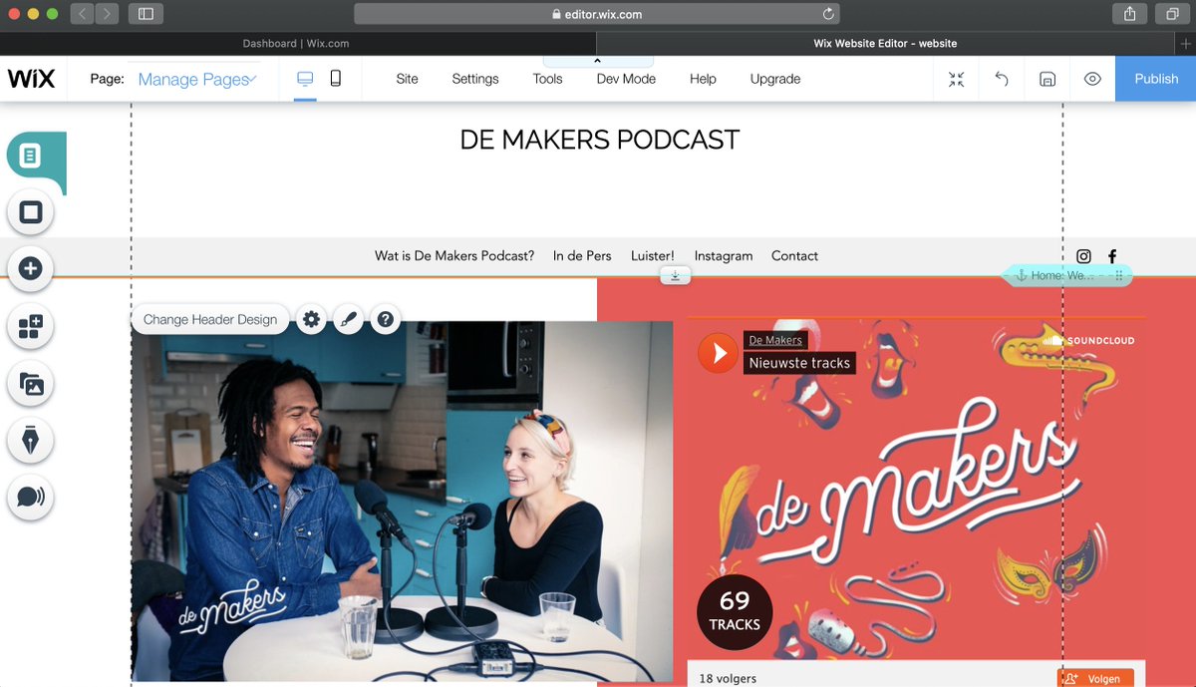Expand the Manage Pages dropdown
Screen dimensions: 1196x687
(x=197, y=79)
